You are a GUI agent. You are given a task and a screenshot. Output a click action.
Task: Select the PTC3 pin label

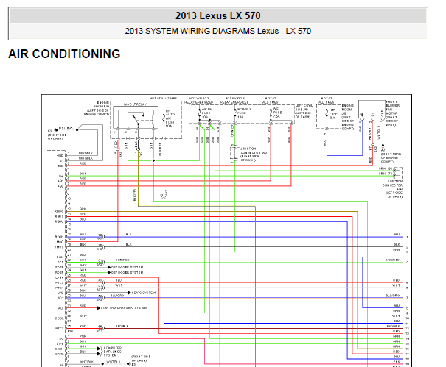tap(59, 329)
